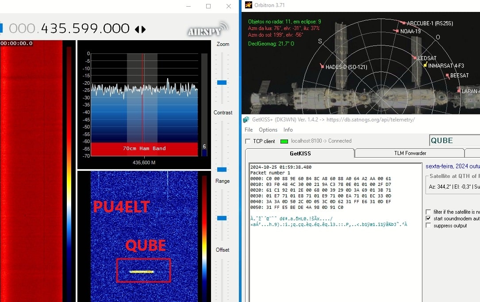Open the Options menu in GetKISS+
480x302 pixels.
click(268, 130)
